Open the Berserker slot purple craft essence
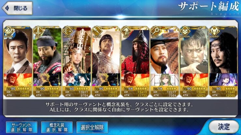 tap(223, 80)
